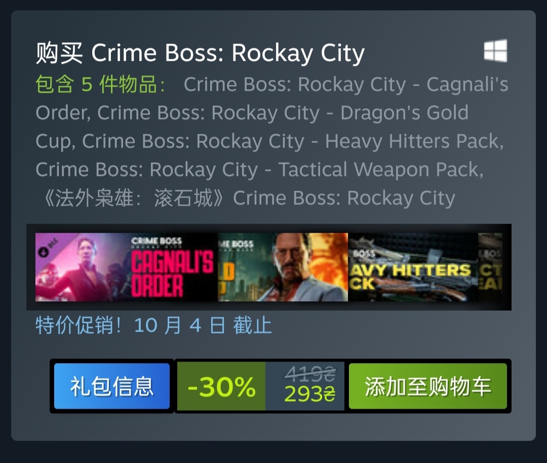
Task: Open the thumbnail of the man in gray suit
Action: coord(283,267)
